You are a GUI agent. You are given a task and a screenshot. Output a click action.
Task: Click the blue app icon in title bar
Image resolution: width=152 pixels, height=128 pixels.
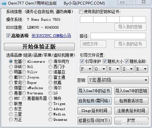pyautogui.click(x=4, y=3)
